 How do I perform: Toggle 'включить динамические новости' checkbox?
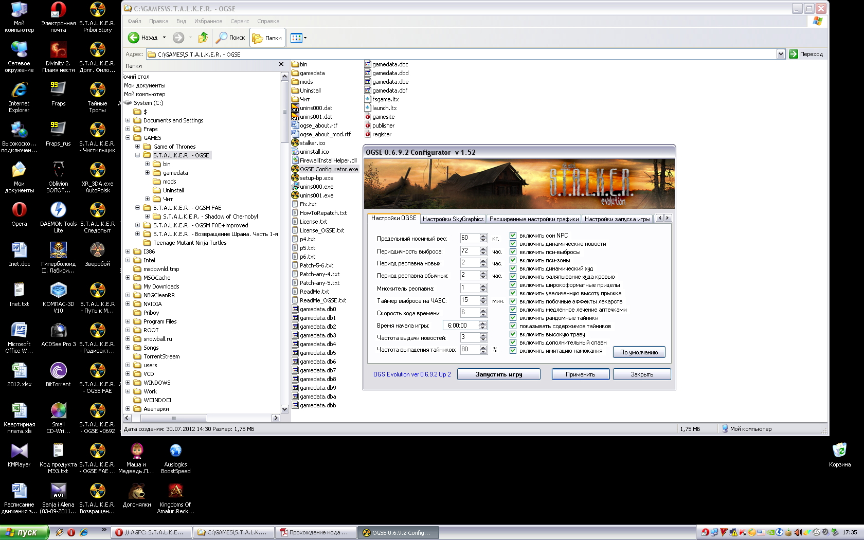point(513,244)
